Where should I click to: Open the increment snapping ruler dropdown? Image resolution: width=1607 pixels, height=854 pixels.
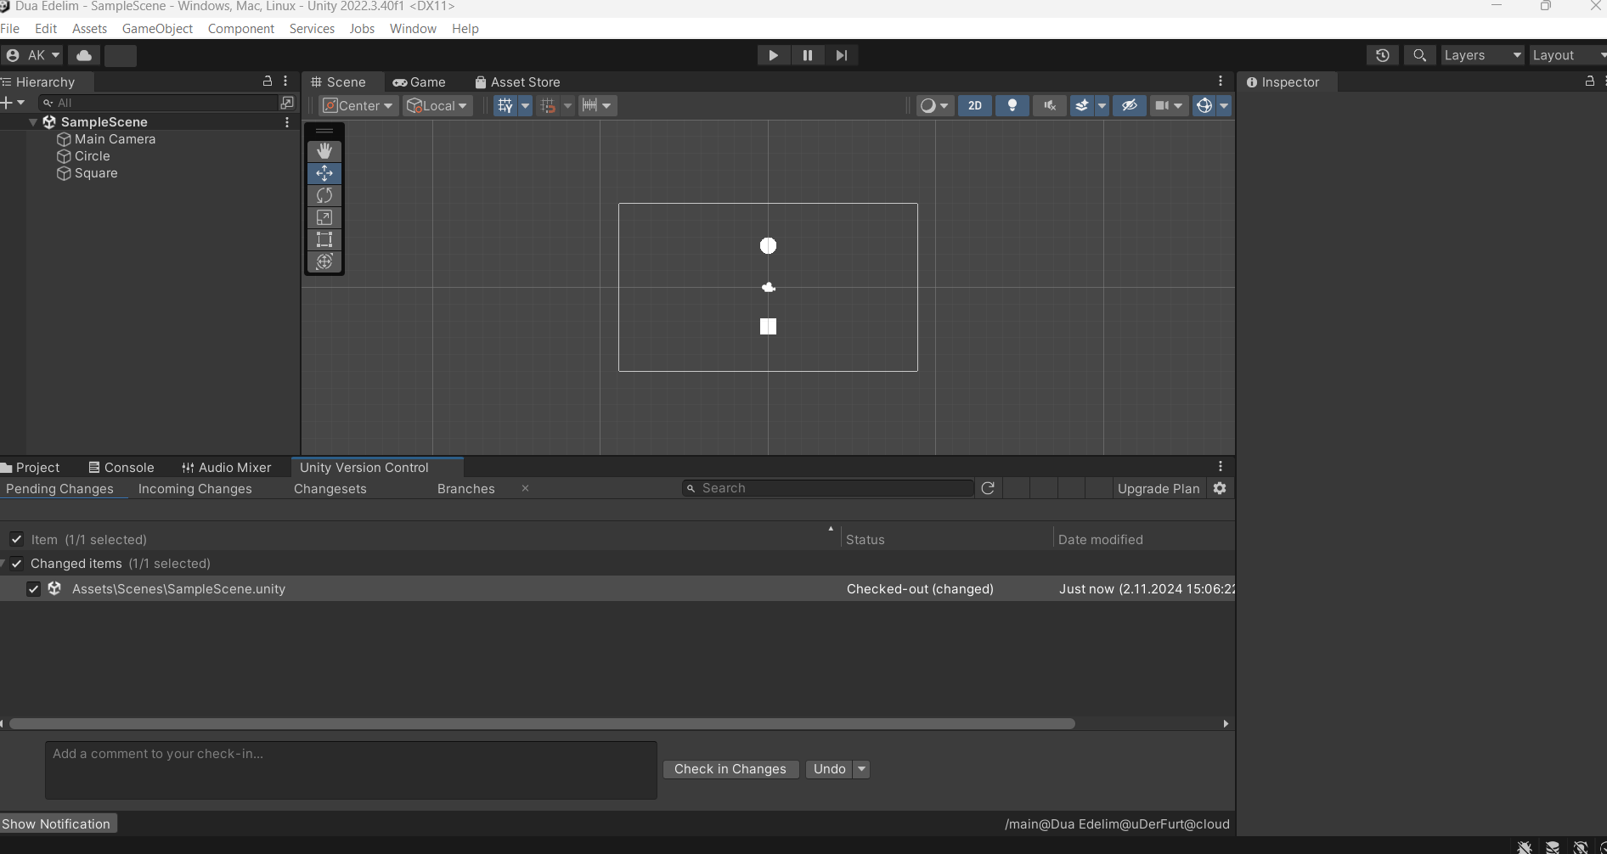tap(596, 105)
